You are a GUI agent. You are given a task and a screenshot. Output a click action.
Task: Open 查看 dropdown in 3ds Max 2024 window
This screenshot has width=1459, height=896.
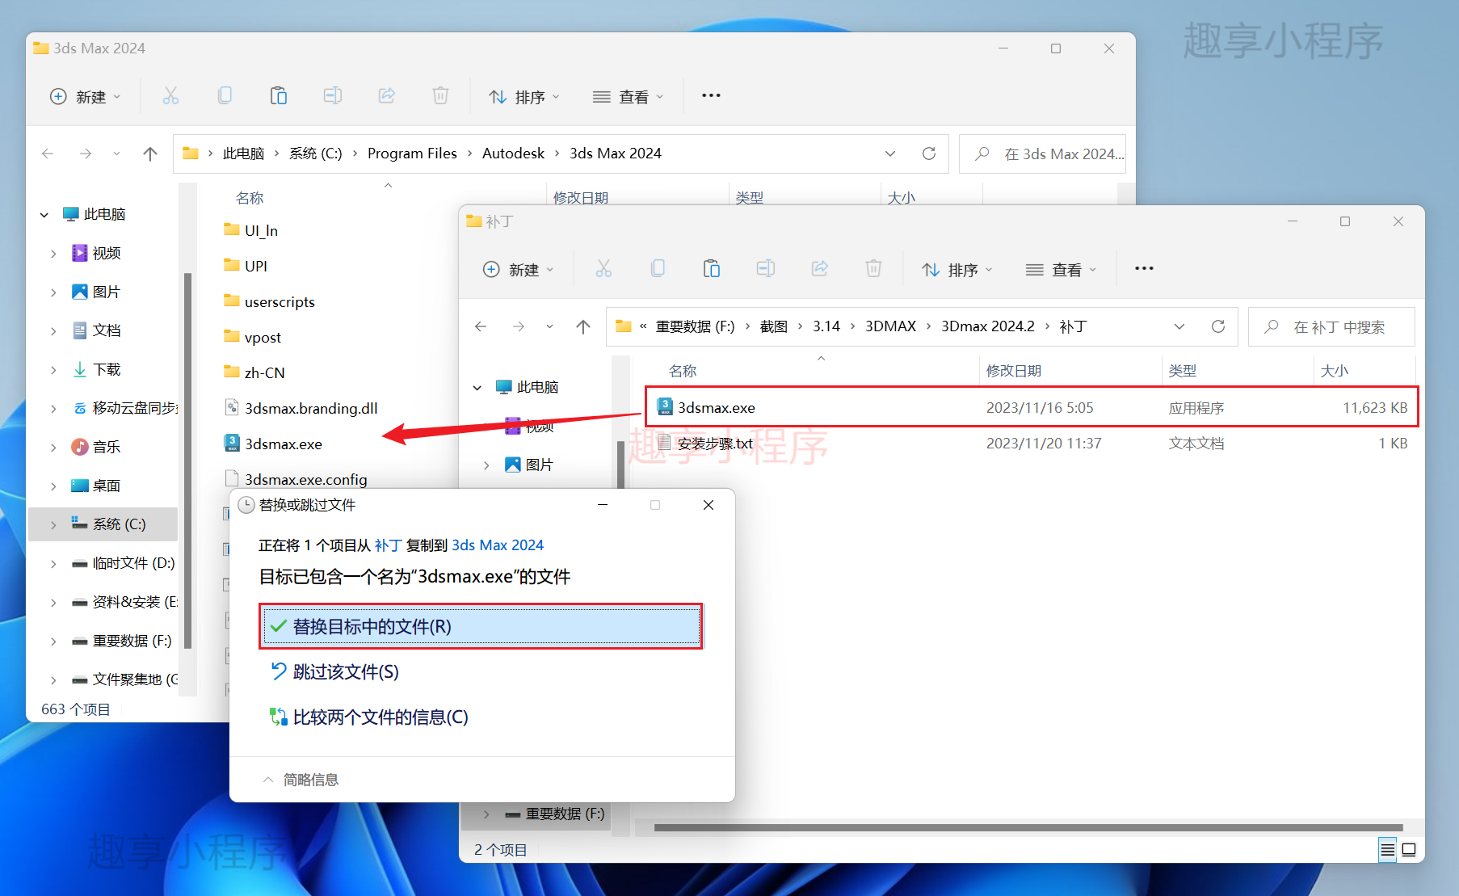coord(629,97)
